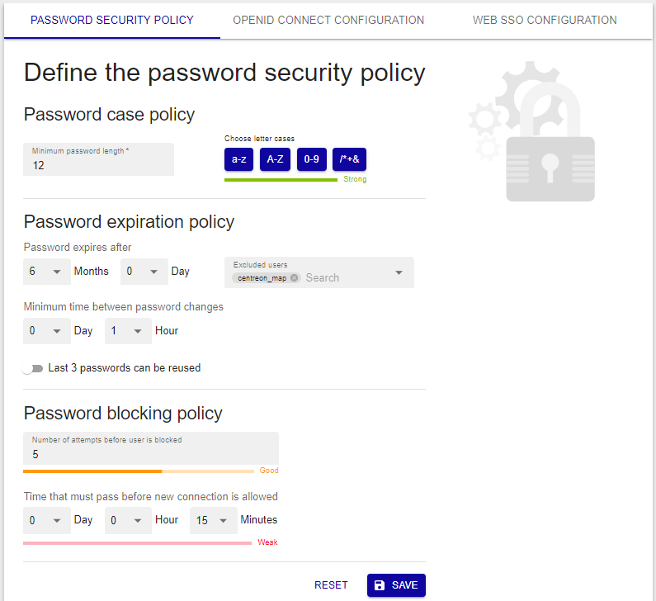Expand the Excluded users dropdown arrow

(399, 273)
